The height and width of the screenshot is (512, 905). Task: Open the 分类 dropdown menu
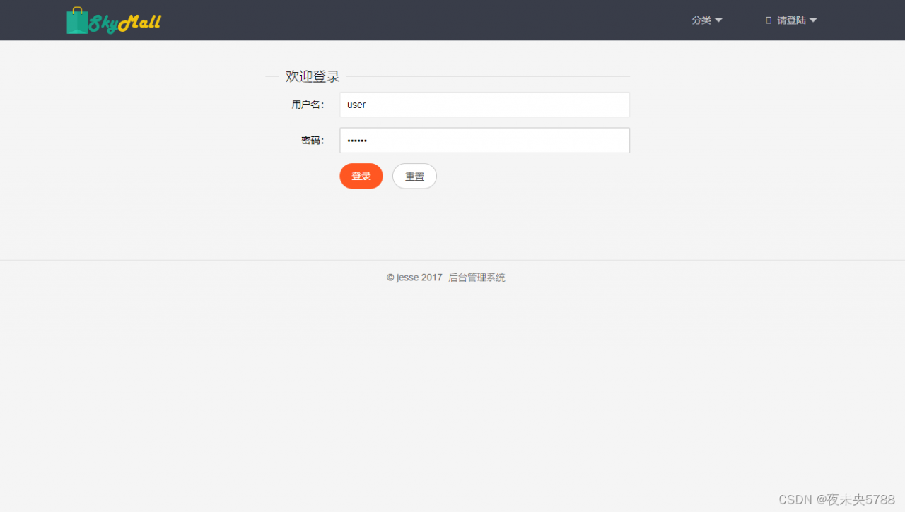pos(707,20)
